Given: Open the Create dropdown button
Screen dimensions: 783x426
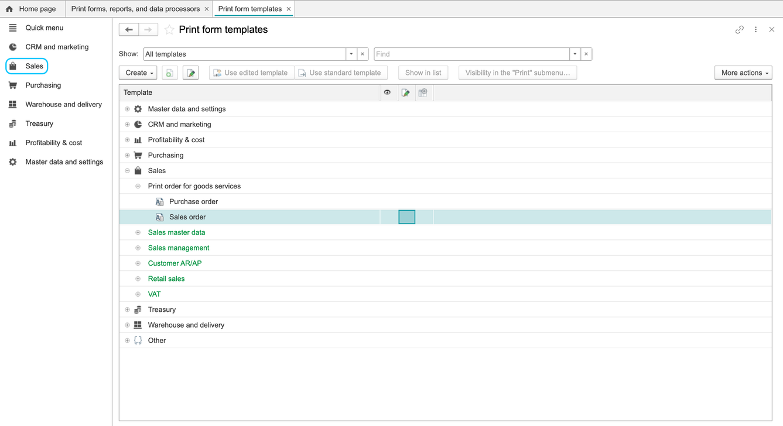Looking at the screenshot, I should click(138, 73).
